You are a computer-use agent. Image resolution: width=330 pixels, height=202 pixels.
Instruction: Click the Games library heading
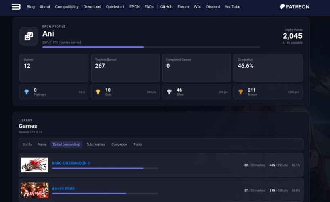28,126
